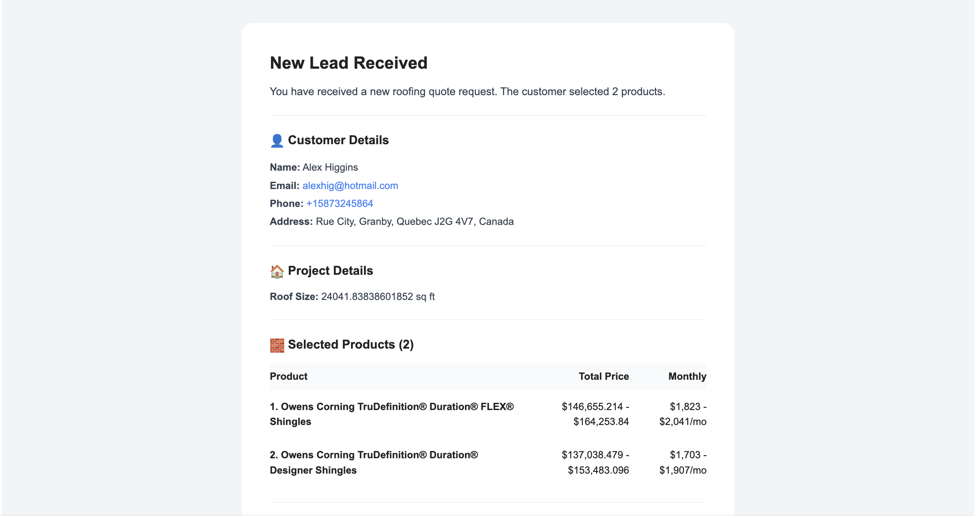Image resolution: width=977 pixels, height=518 pixels.
Task: Open the alexhig@hotmail.com email link
Action: [350, 186]
